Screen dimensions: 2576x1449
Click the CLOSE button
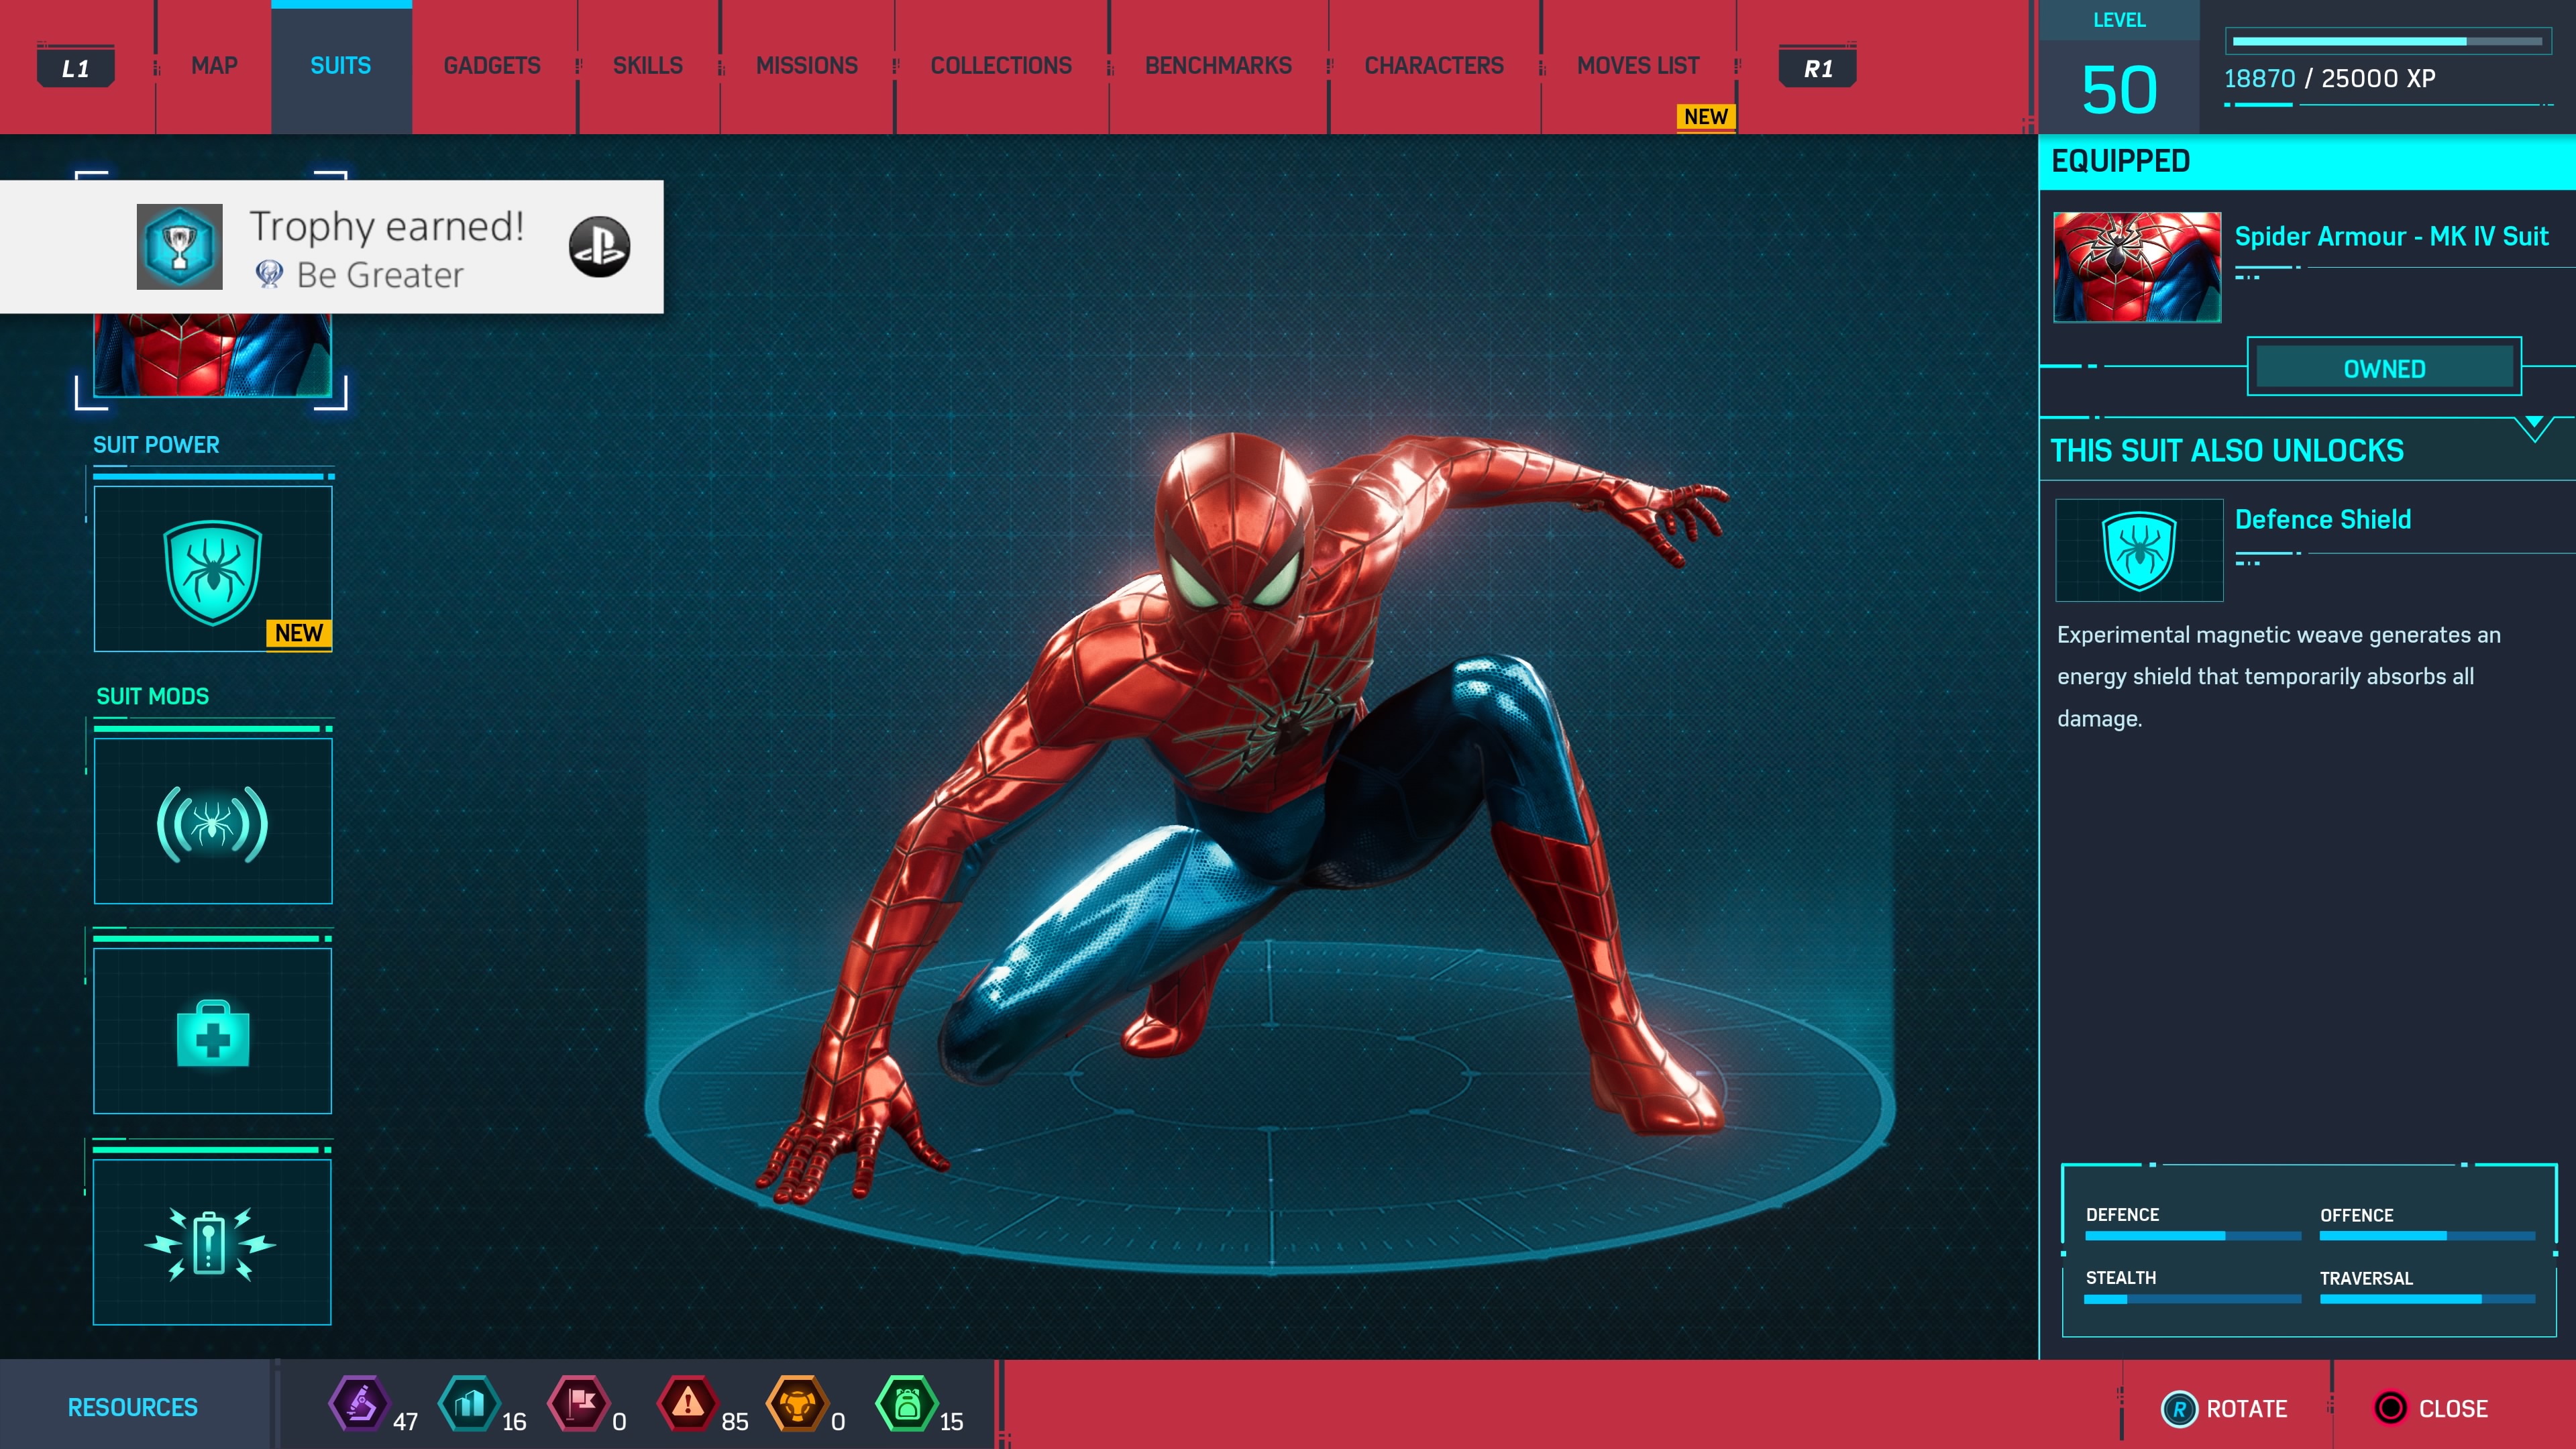pos(2431,1409)
